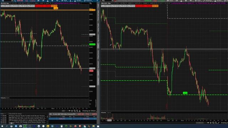The height and width of the screenshot is (128, 228).
Task: Zoom in on the left /ES chart
Action: tap(74, 111)
